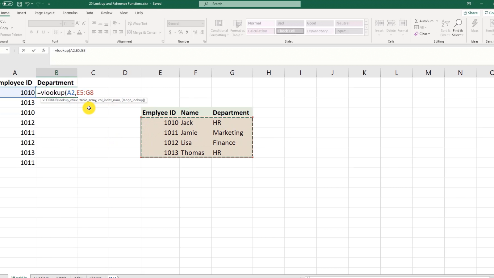Switch to the Insert tab

(x=22, y=13)
